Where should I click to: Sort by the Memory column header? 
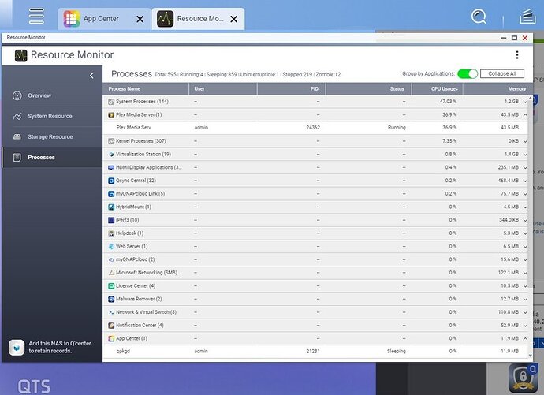496,89
